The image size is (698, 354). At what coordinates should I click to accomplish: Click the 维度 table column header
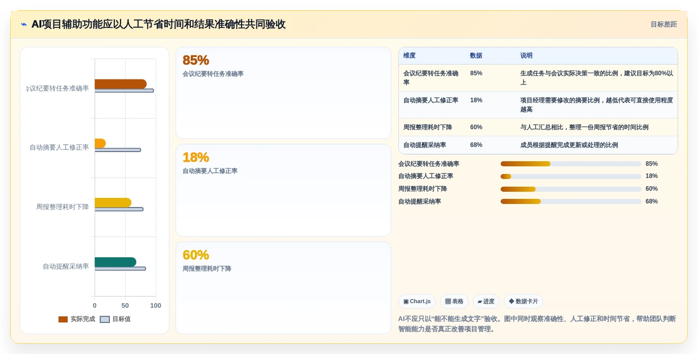point(410,55)
